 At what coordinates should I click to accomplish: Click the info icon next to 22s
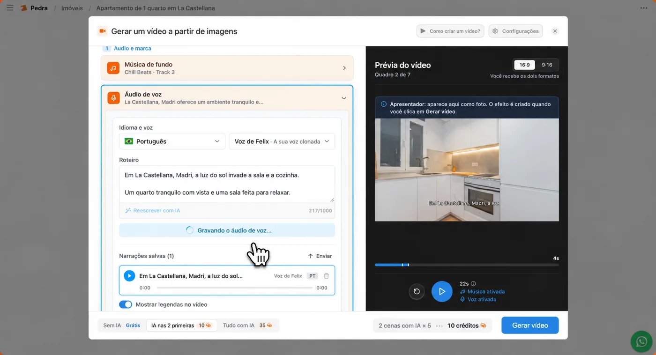coord(473,283)
